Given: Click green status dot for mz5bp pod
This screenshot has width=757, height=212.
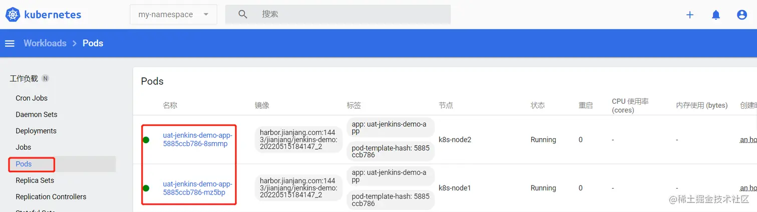Looking at the screenshot, I should [x=146, y=188].
